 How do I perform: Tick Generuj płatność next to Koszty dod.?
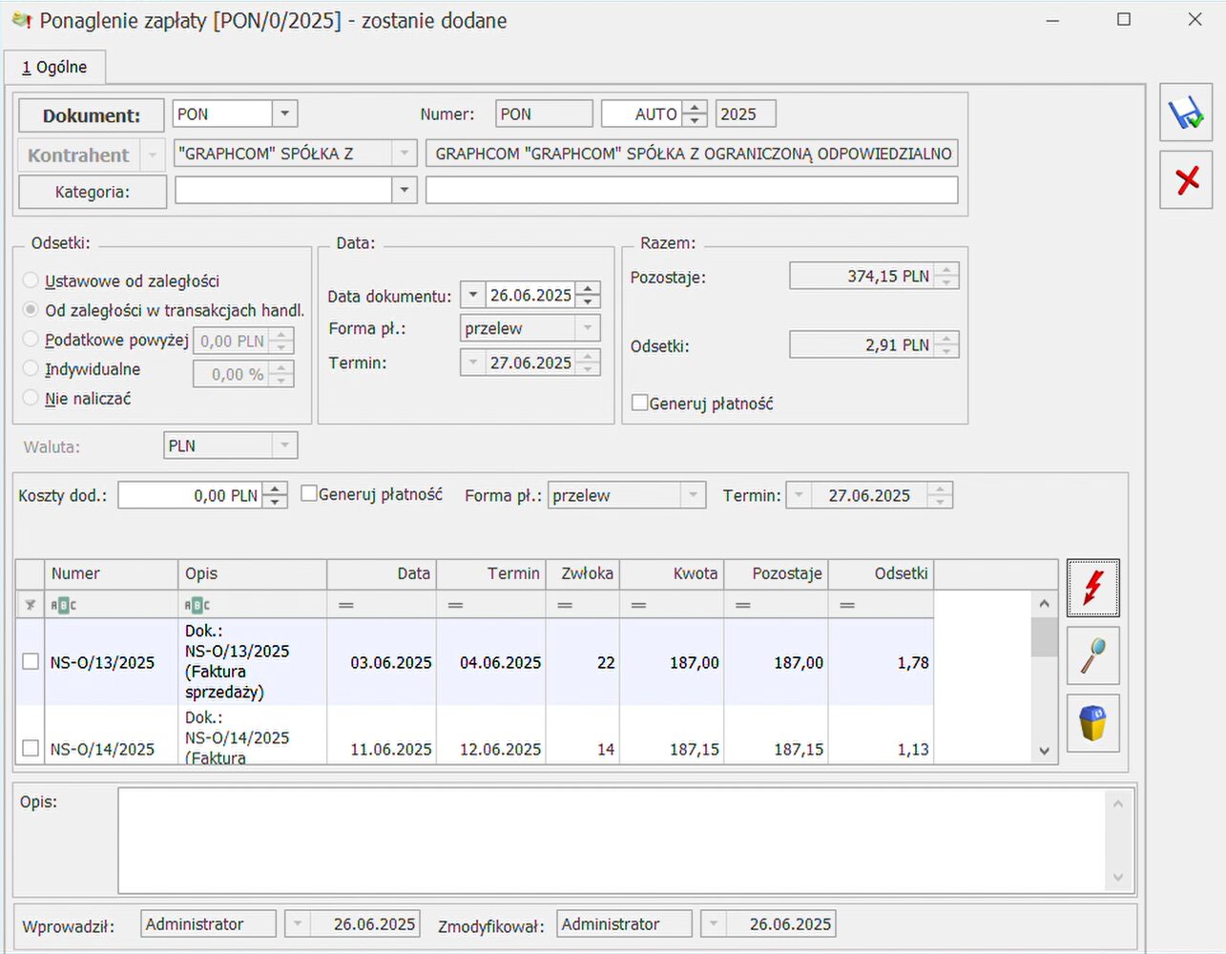click(x=309, y=493)
